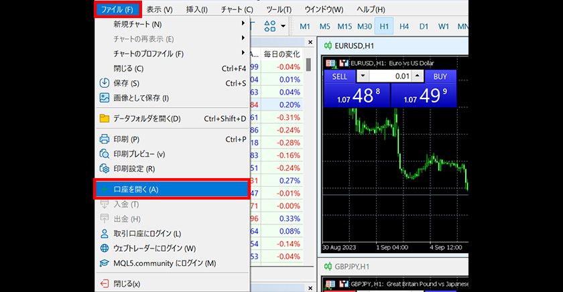Select 取引口座にログイン (L) menu text
Viewport: 563px width, 292px height.
(147, 234)
